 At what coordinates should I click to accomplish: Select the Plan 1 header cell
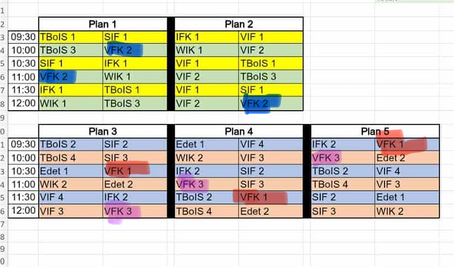click(103, 24)
